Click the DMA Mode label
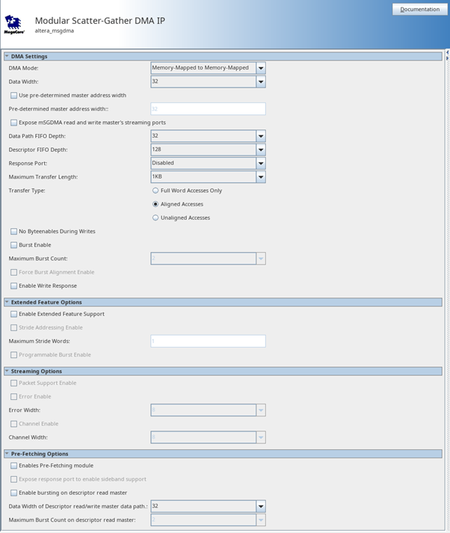This screenshot has width=450, height=533. click(23, 68)
